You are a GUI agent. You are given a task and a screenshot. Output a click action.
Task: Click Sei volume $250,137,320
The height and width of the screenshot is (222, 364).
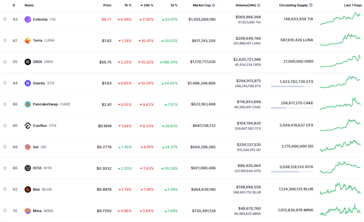tap(249, 145)
